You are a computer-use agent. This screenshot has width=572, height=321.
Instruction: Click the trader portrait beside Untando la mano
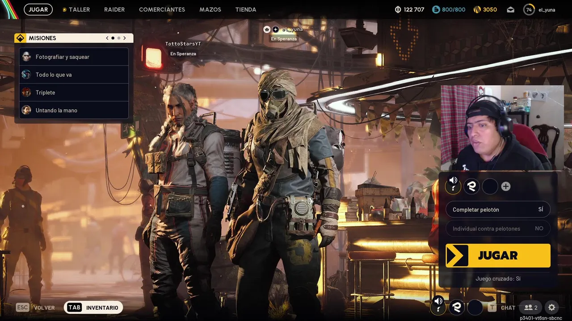tap(26, 110)
